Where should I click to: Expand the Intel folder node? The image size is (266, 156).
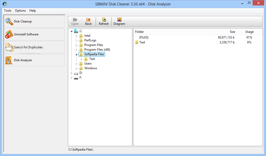77,36
